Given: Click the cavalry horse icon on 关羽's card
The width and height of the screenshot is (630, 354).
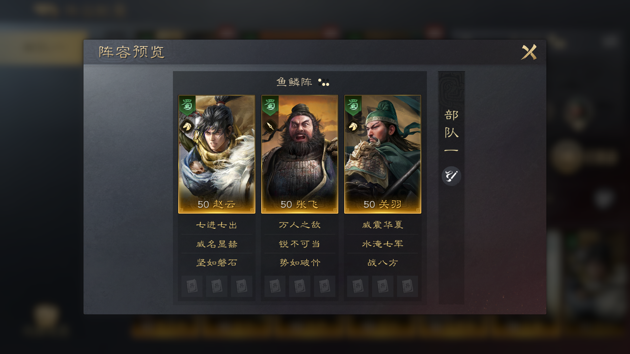Looking at the screenshot, I should click(x=353, y=126).
